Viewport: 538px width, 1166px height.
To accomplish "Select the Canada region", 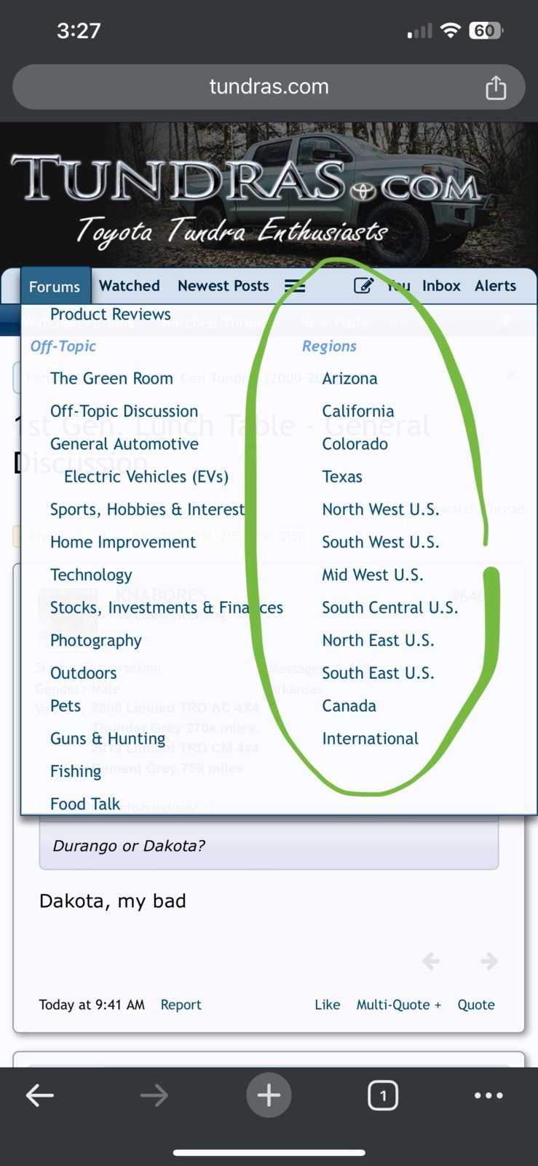I will [349, 706].
